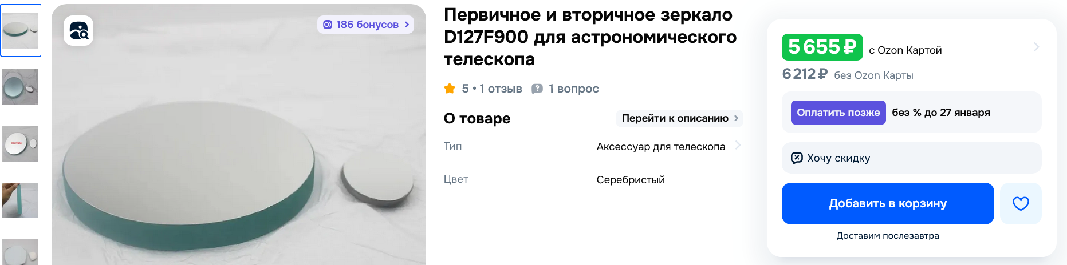
Task: Expand the Тип accessory category chevron
Action: 738,145
